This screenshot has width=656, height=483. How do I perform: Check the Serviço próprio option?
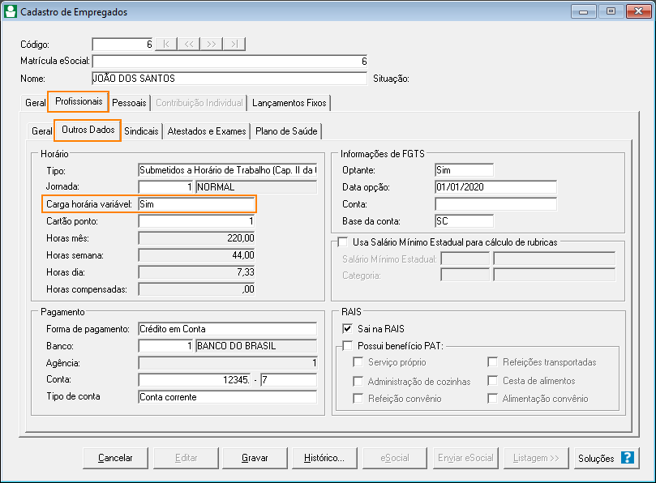359,361
